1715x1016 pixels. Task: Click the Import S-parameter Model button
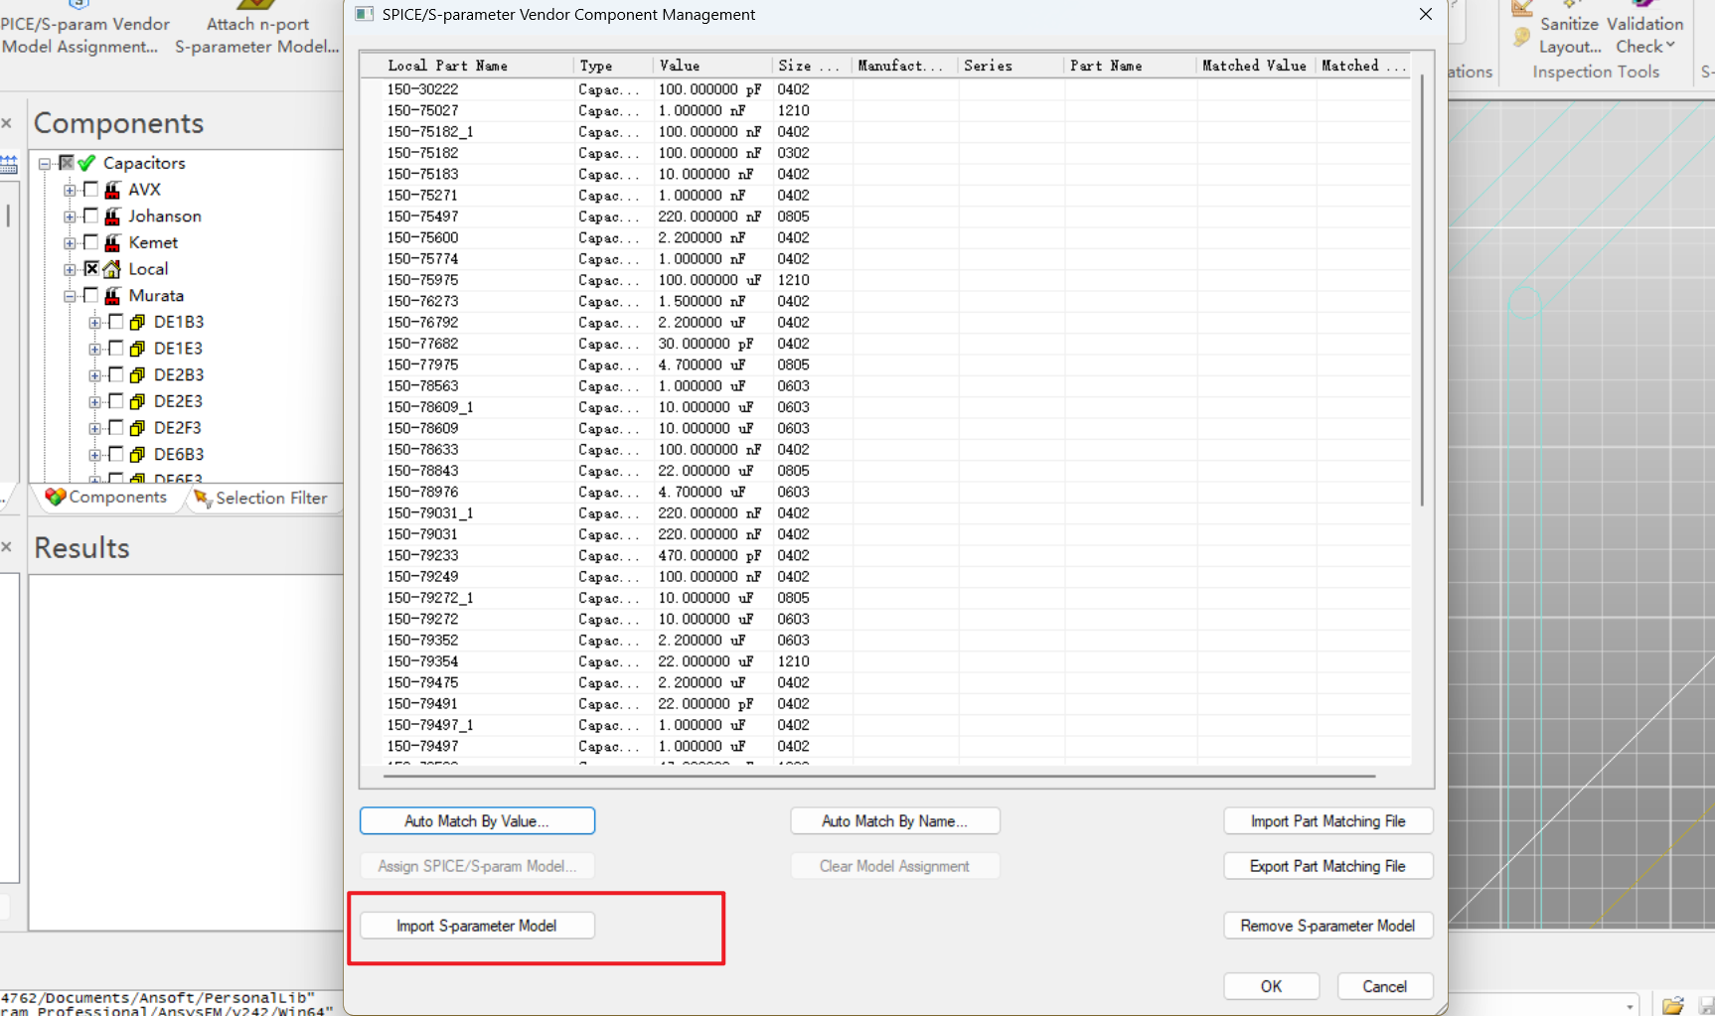point(477,926)
